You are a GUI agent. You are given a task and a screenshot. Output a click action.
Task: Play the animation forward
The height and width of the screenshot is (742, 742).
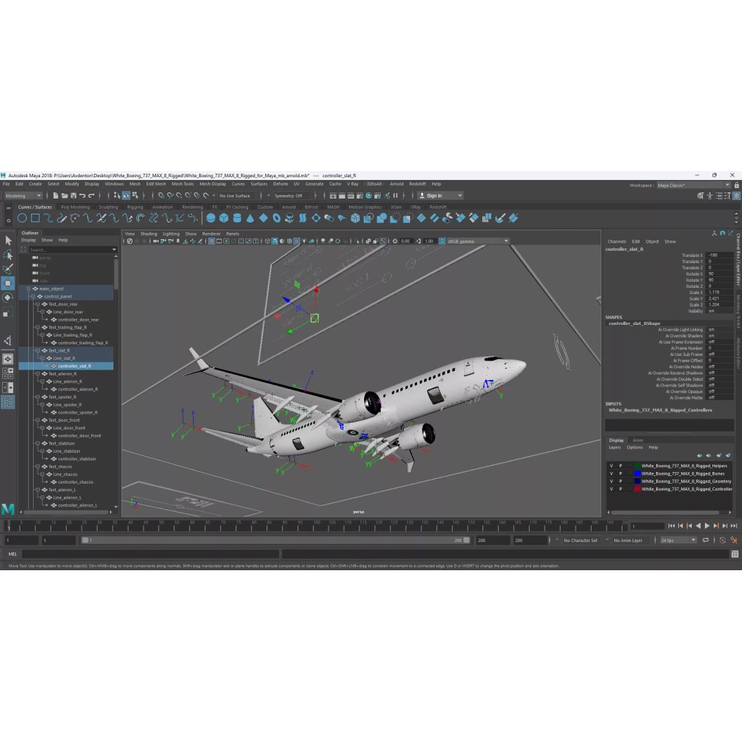[x=707, y=526]
